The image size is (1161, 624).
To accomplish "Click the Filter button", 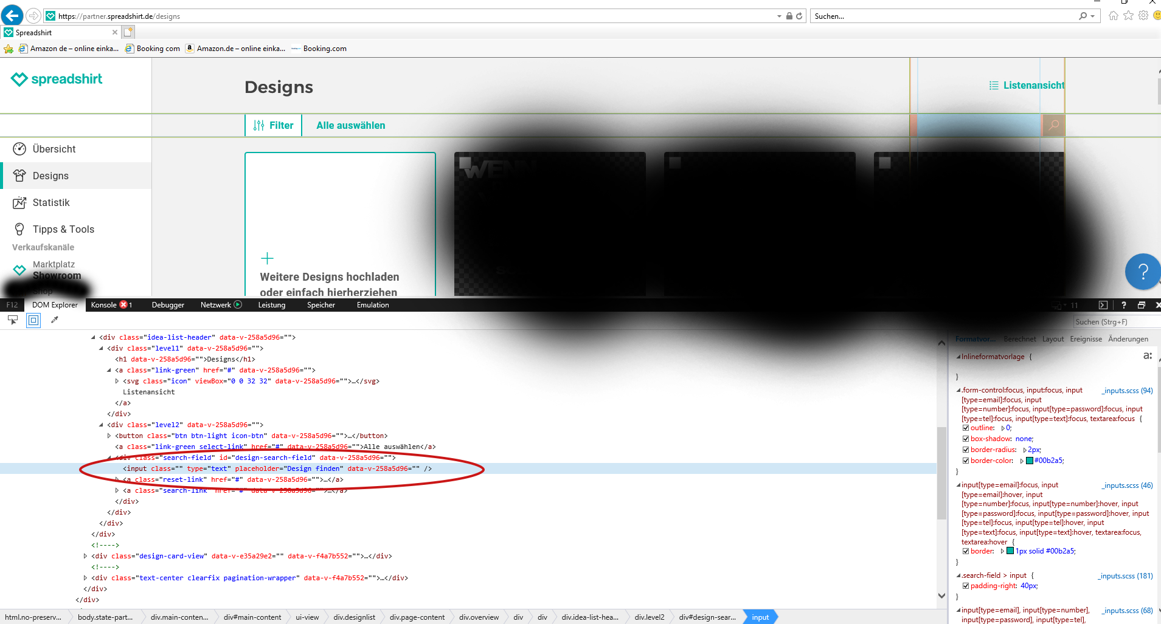I will 274,125.
